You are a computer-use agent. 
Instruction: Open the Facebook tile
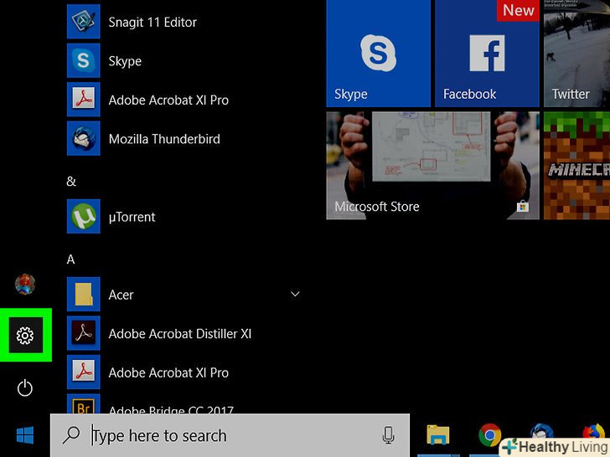(486, 54)
